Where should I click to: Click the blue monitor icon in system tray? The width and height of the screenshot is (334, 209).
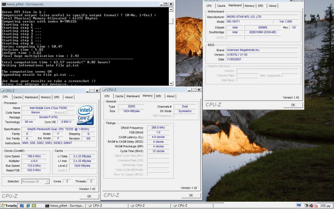pyautogui.click(x=299, y=206)
